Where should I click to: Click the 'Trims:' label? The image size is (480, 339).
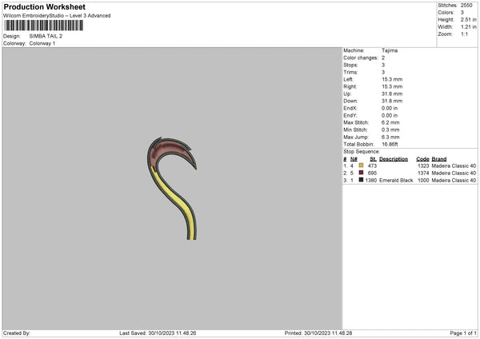(350, 72)
